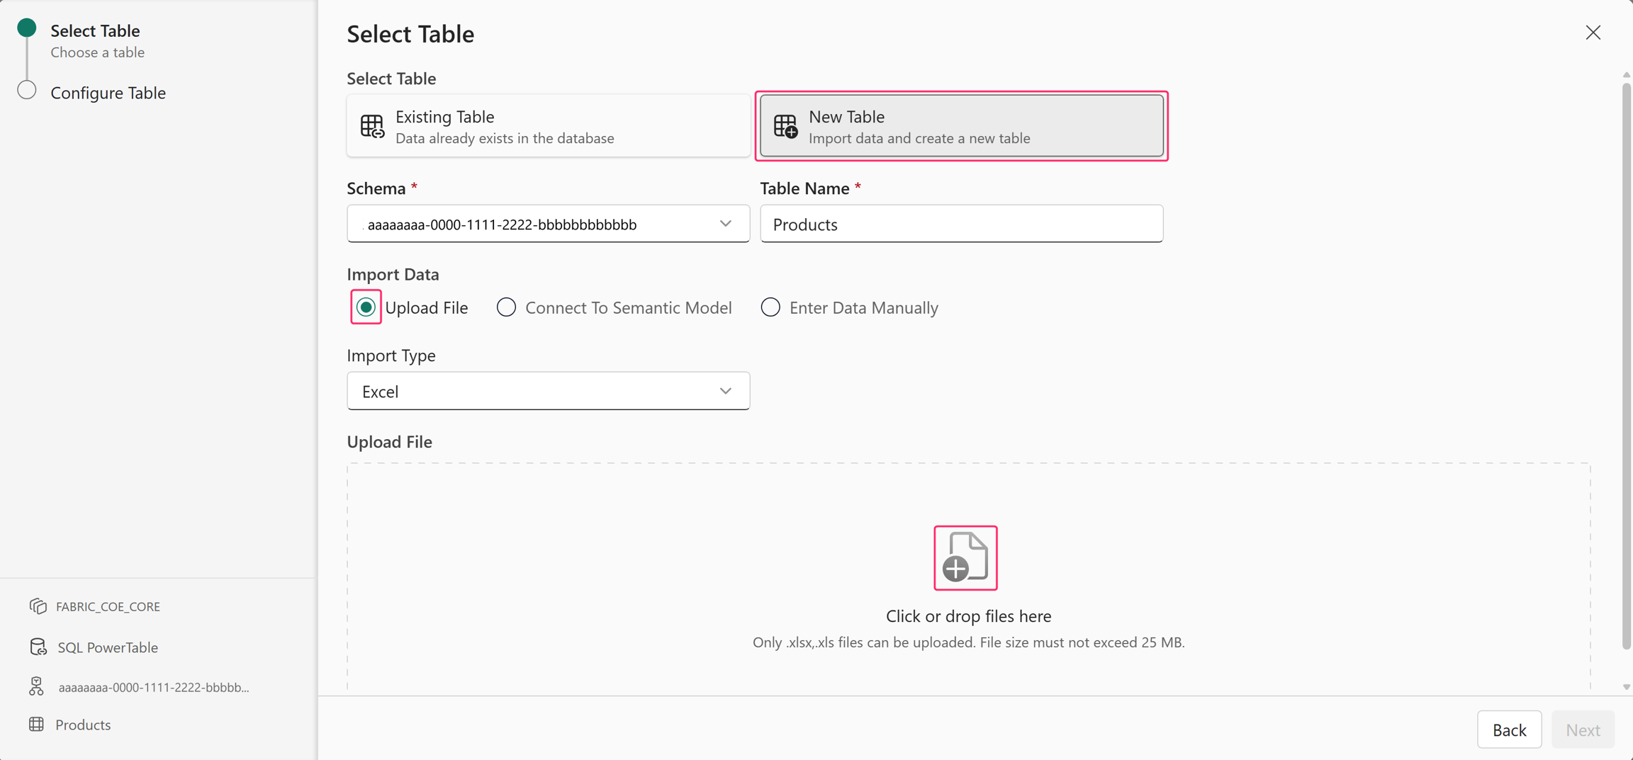Choose Enter Data Manually radio option

click(770, 307)
